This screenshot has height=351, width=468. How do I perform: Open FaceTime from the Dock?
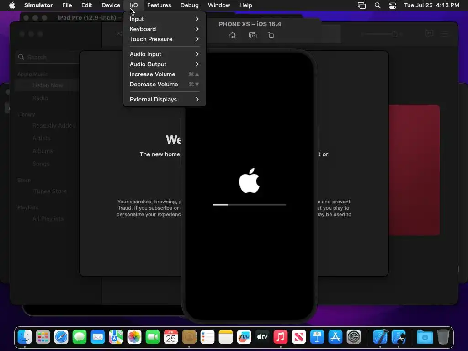153,337
